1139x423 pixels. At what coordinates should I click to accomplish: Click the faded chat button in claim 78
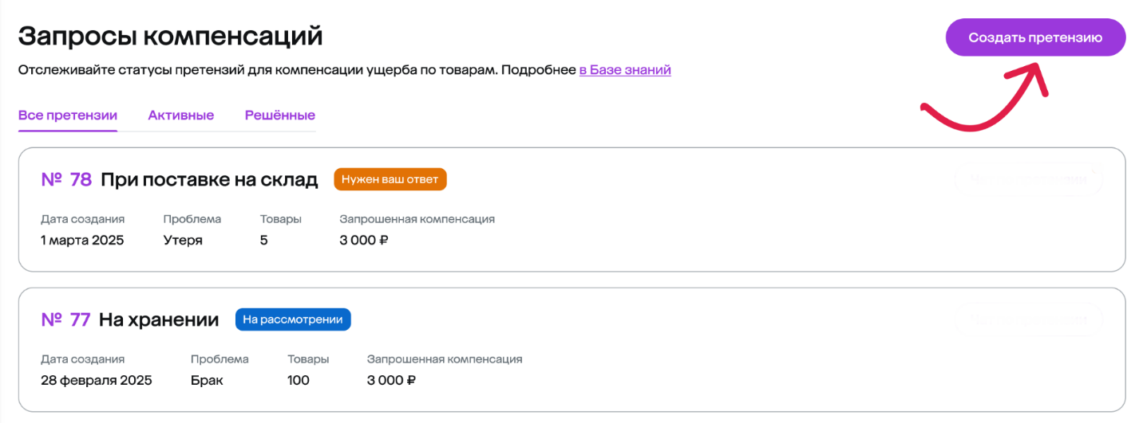click(1029, 179)
